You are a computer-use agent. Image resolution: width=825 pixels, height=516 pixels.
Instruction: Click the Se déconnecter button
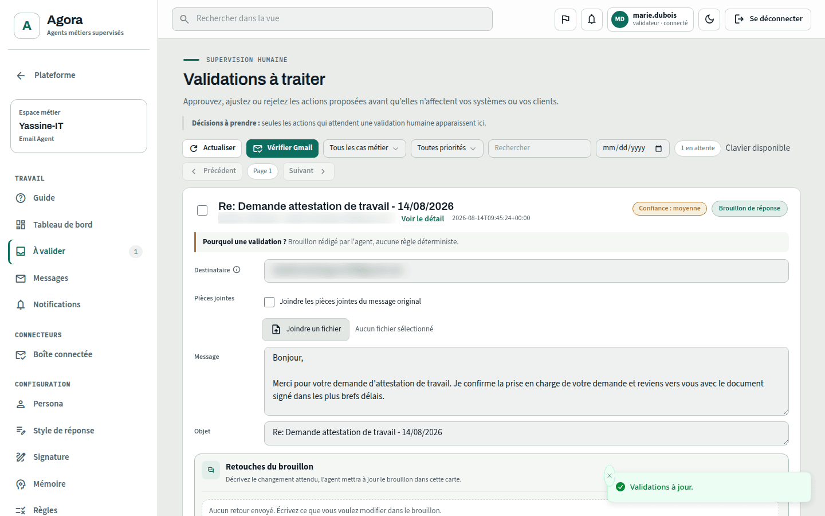tap(768, 19)
